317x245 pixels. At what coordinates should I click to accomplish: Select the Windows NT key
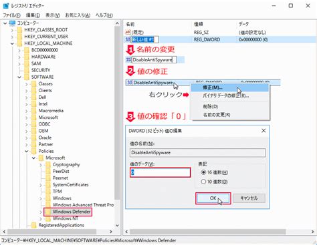pos(66,218)
